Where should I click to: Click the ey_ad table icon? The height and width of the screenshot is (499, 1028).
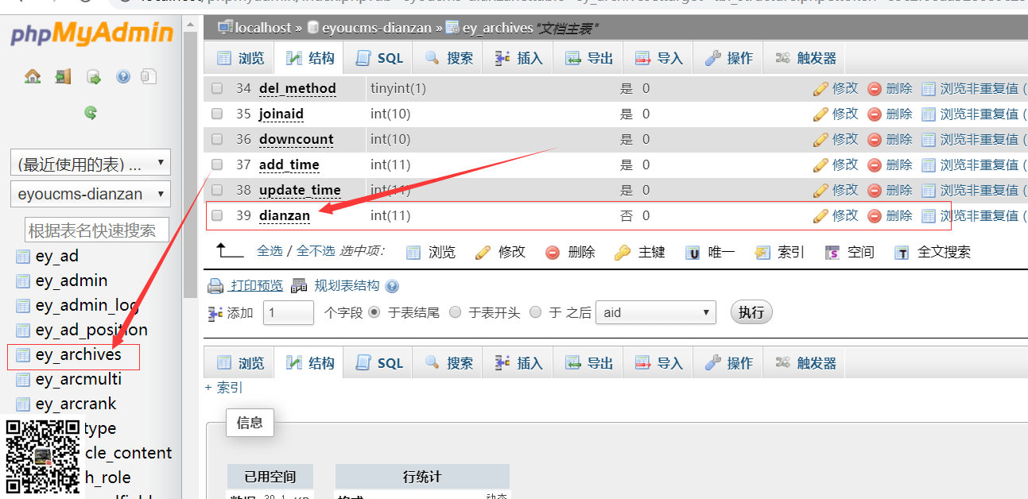point(23,257)
